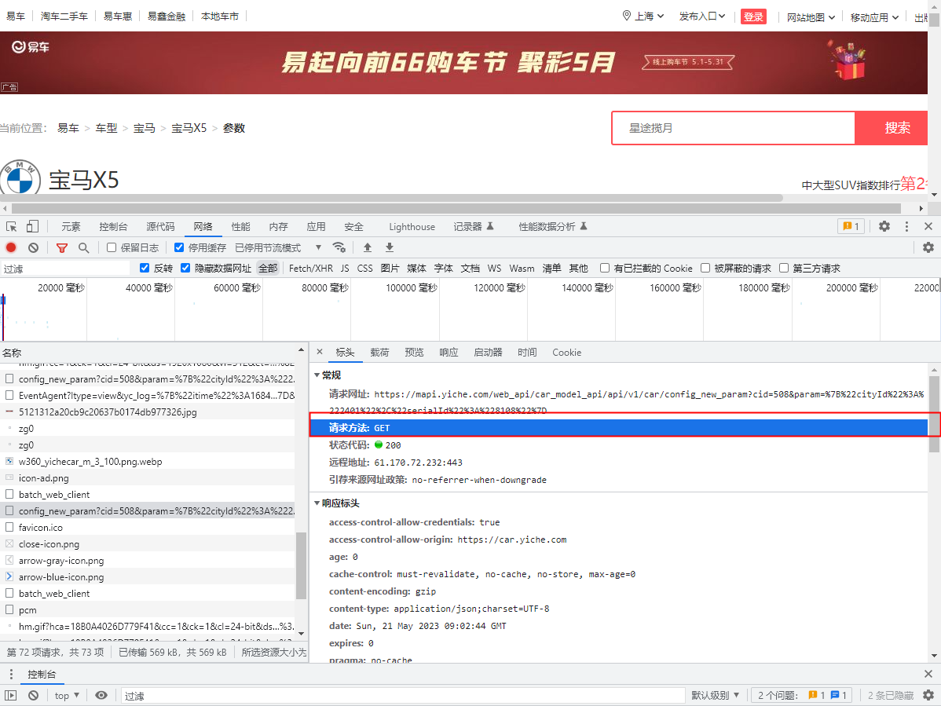Tick the pcm row checkbox
Screen dimensions: 941x706
(x=9, y=609)
